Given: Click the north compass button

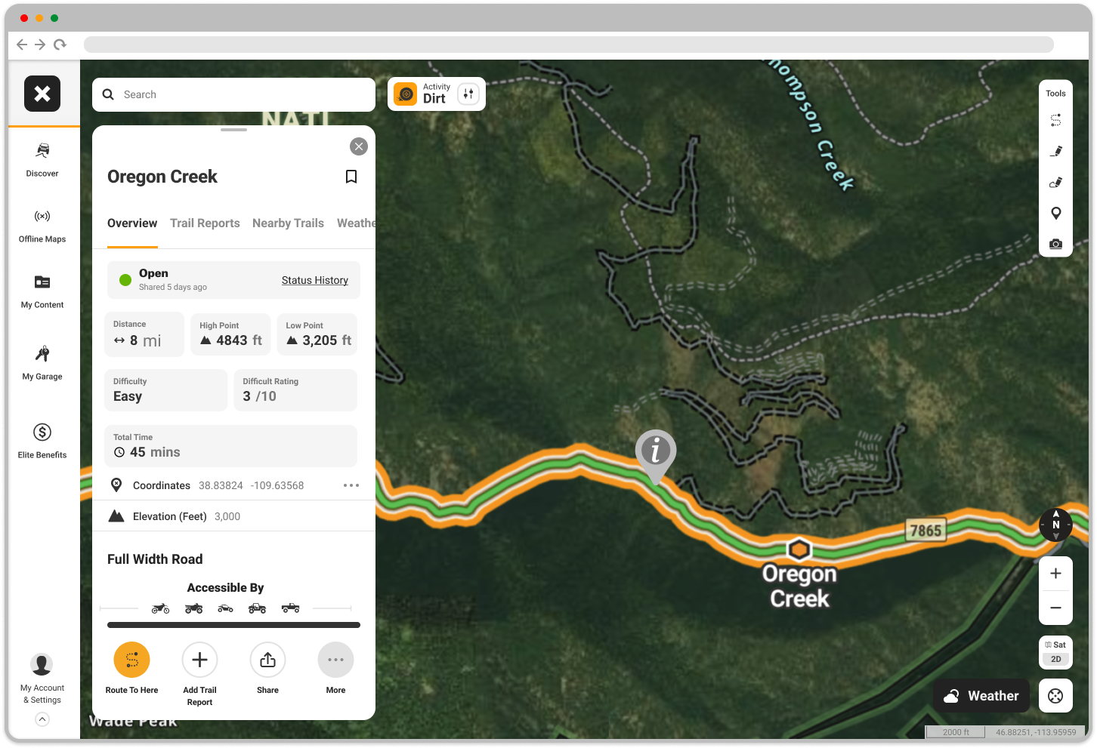Looking at the screenshot, I should click(1056, 525).
